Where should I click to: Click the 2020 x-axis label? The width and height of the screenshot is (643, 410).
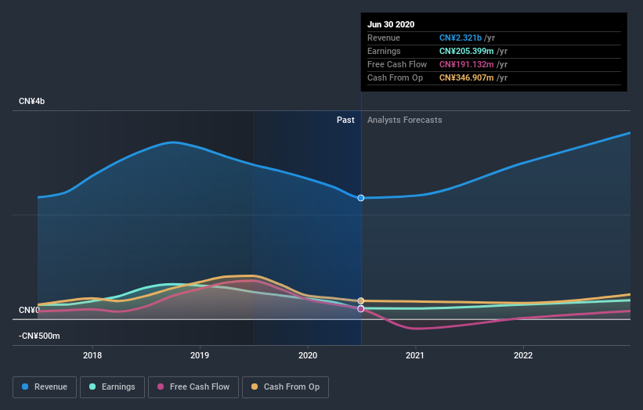pyautogui.click(x=308, y=355)
